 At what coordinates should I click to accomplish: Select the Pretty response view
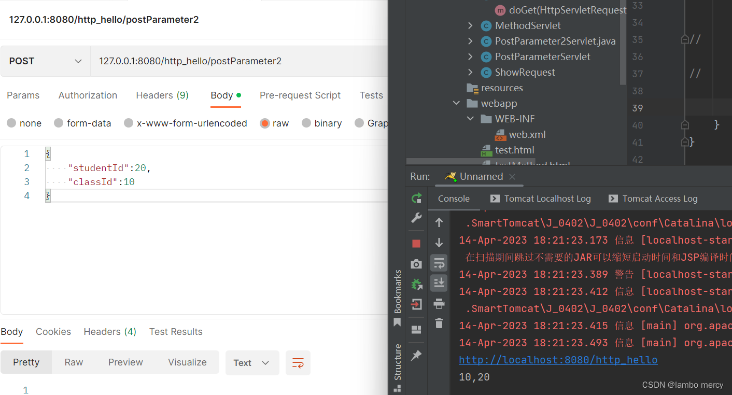(x=26, y=362)
